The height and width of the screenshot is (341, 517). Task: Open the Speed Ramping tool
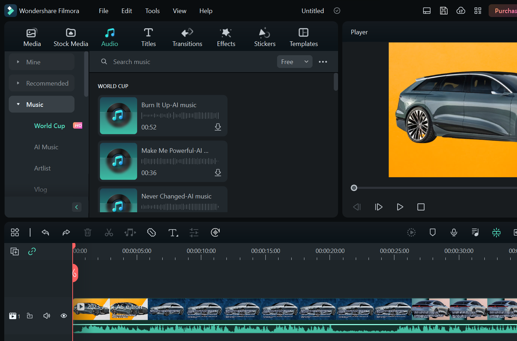coord(215,232)
